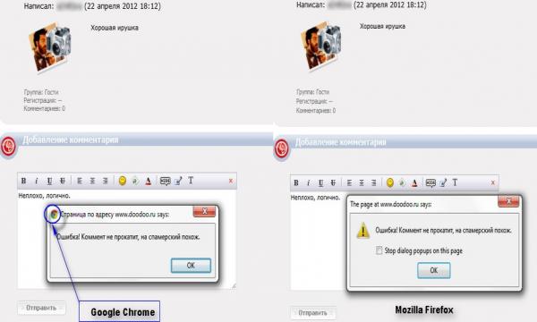This screenshot has width=537, height=322.
Task: Insert quote bubble in the Chrome-side editor
Action: (165, 181)
